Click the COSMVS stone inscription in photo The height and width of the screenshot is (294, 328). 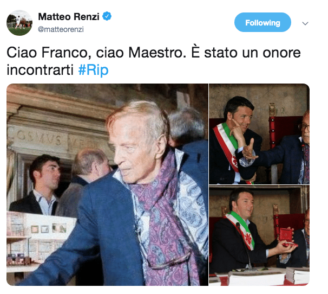click(x=38, y=137)
